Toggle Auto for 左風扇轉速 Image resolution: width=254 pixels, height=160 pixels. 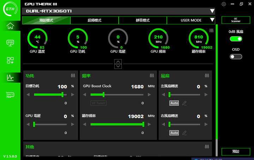(x=174, y=103)
